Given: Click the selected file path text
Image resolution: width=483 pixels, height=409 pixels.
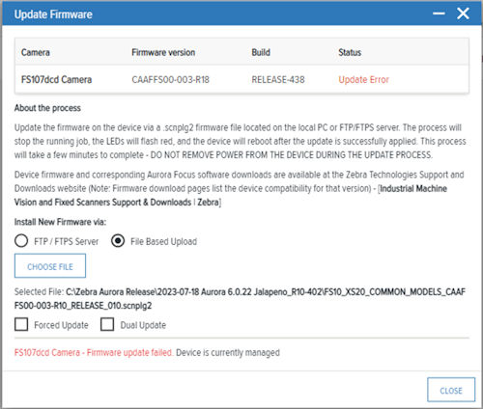Looking at the screenshot, I should pyautogui.click(x=240, y=299).
